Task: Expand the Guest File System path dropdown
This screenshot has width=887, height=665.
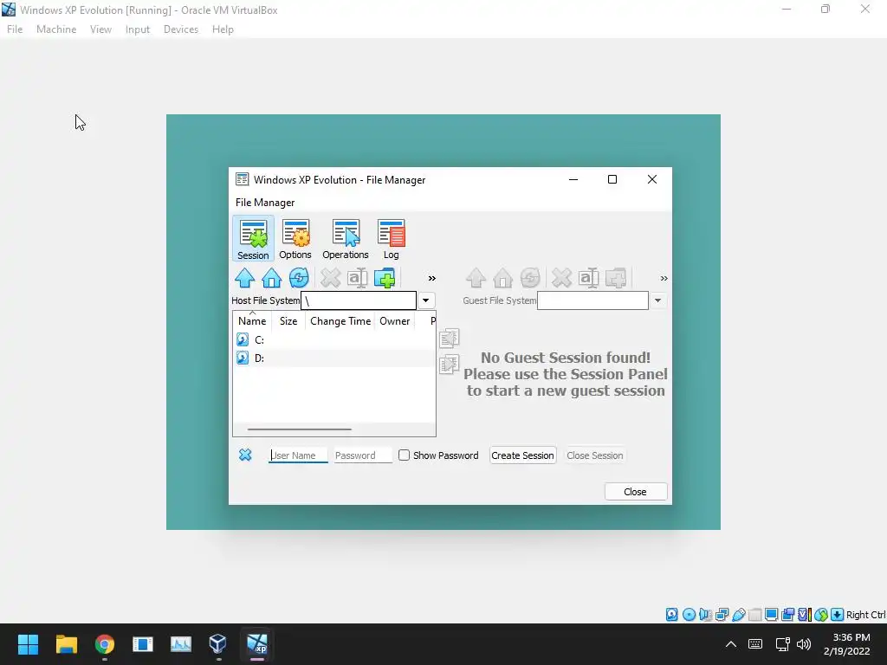Action: click(x=657, y=300)
